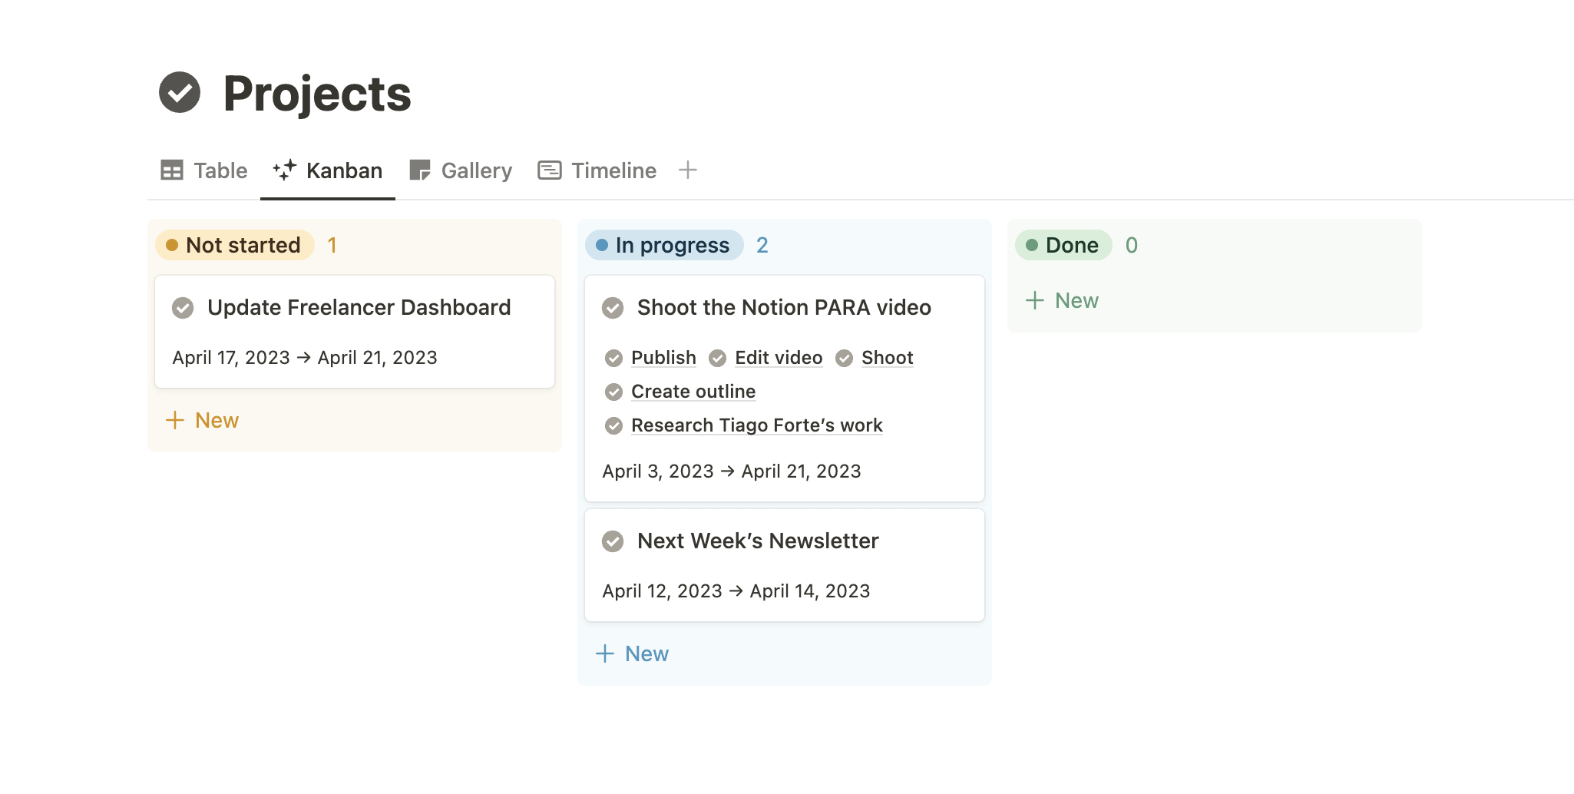Click the Table view grid icon

click(172, 170)
